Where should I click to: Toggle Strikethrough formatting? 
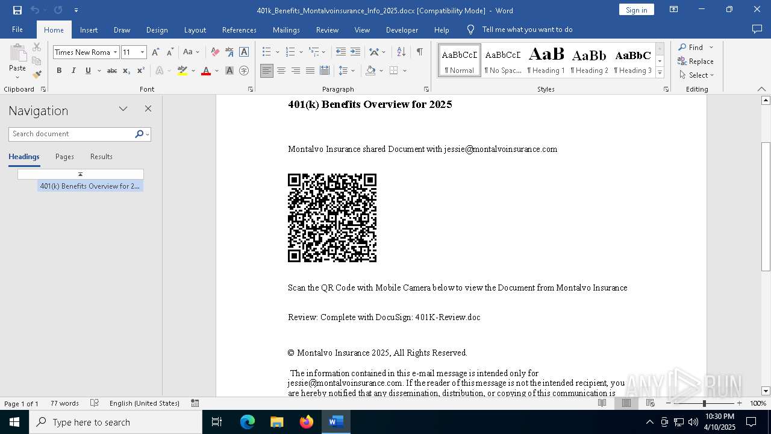point(112,71)
